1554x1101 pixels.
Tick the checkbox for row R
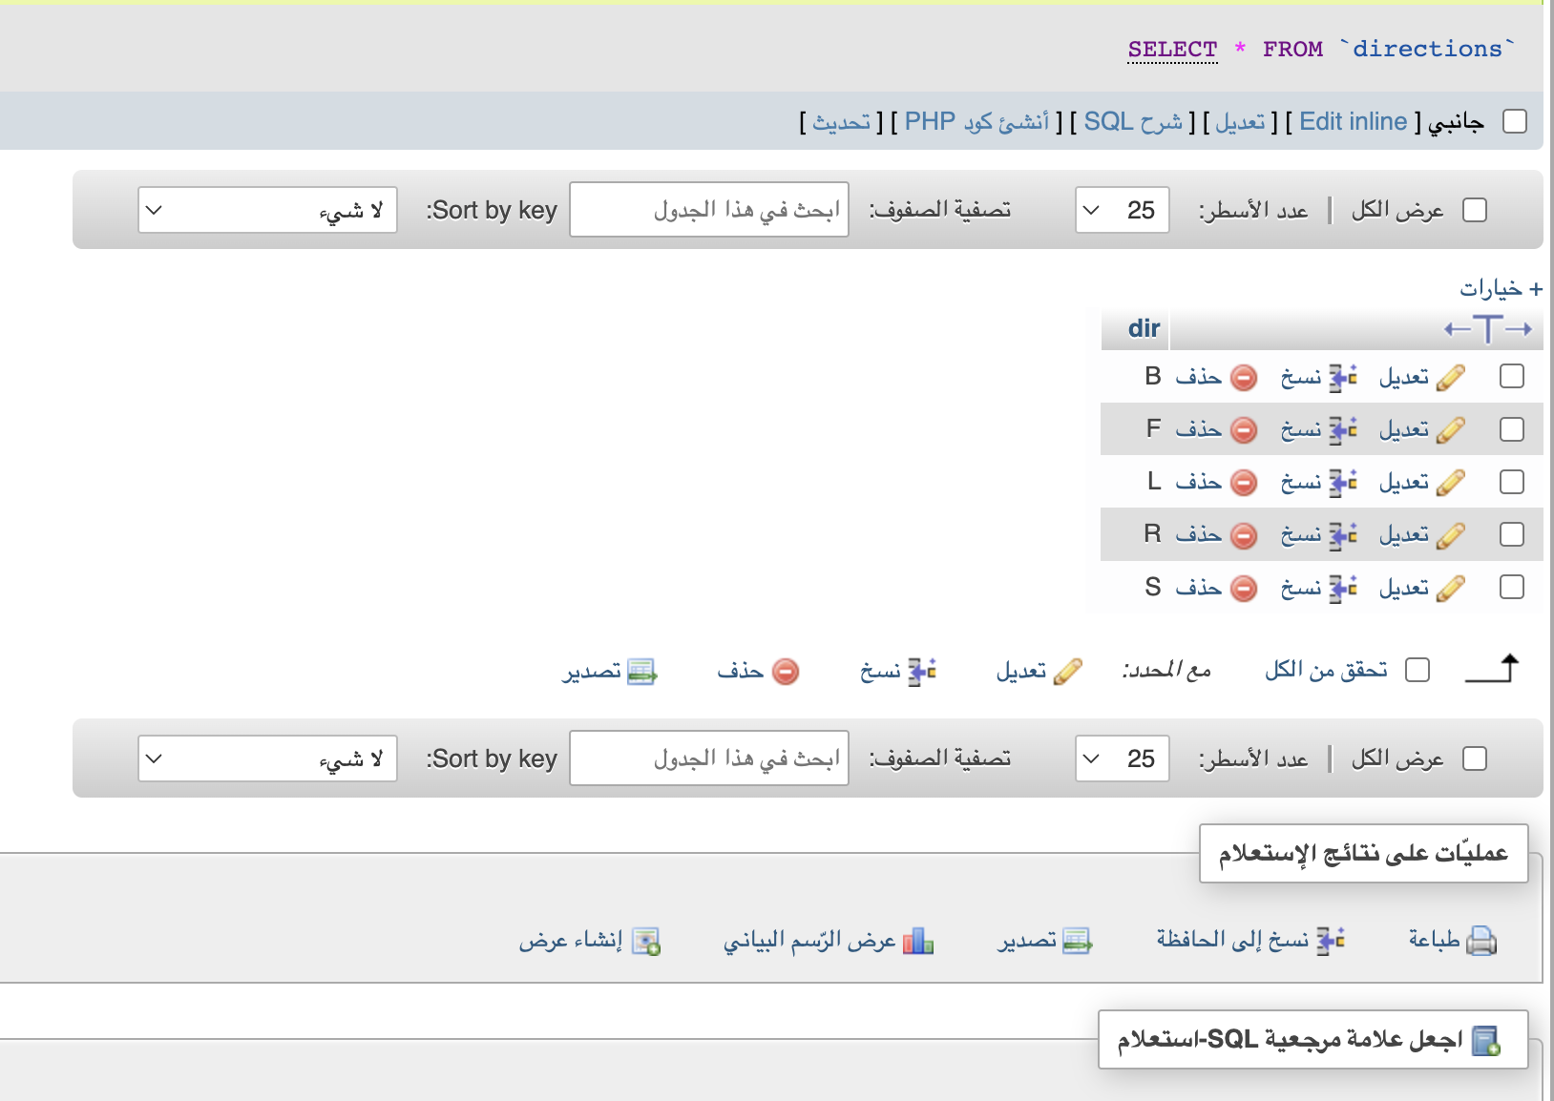pos(1512,534)
